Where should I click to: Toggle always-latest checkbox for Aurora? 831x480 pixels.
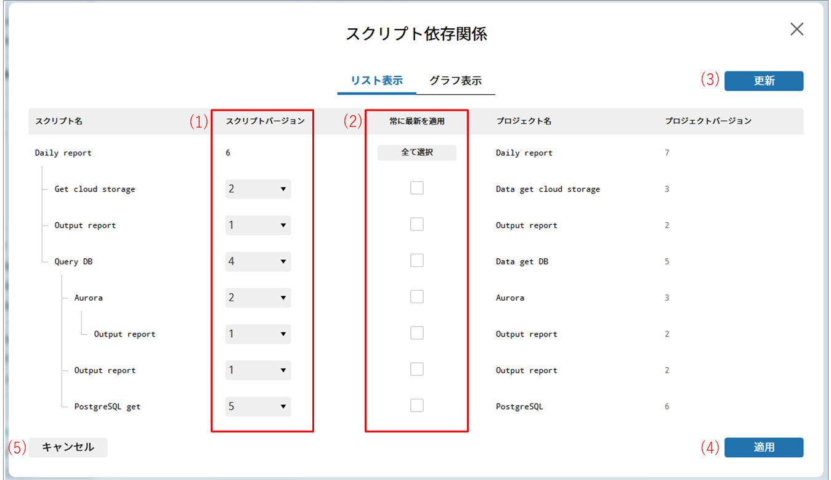(417, 297)
